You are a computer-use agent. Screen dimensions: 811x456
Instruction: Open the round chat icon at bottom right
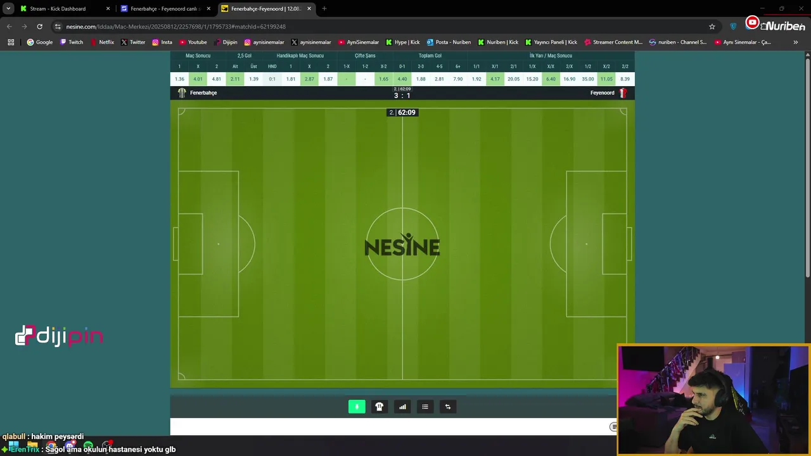(x=613, y=427)
